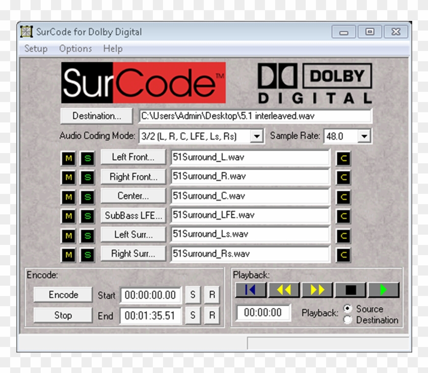Viewport: 428px width, 373px height.
Task: Click the rewind playback icon
Action: (283, 289)
